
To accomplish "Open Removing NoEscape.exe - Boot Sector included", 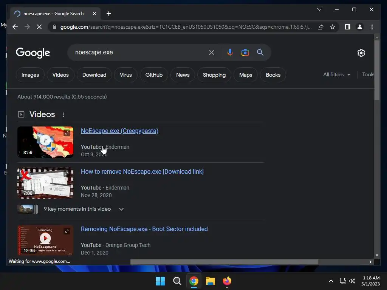I will point(144,229).
